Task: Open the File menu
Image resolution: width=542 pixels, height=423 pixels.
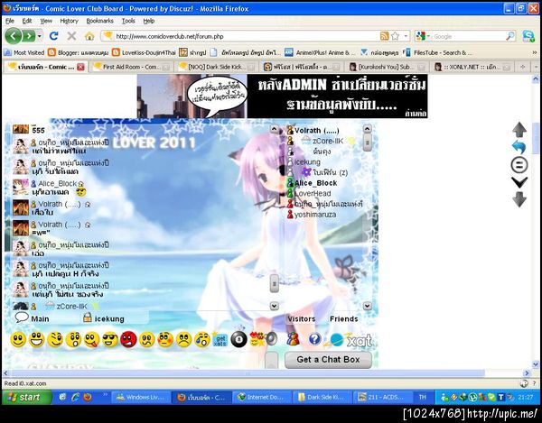Action: pos(10,21)
